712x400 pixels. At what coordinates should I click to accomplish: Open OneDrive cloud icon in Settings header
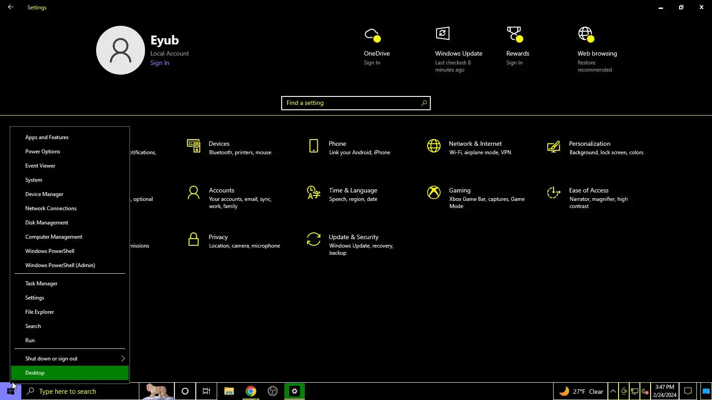(372, 35)
